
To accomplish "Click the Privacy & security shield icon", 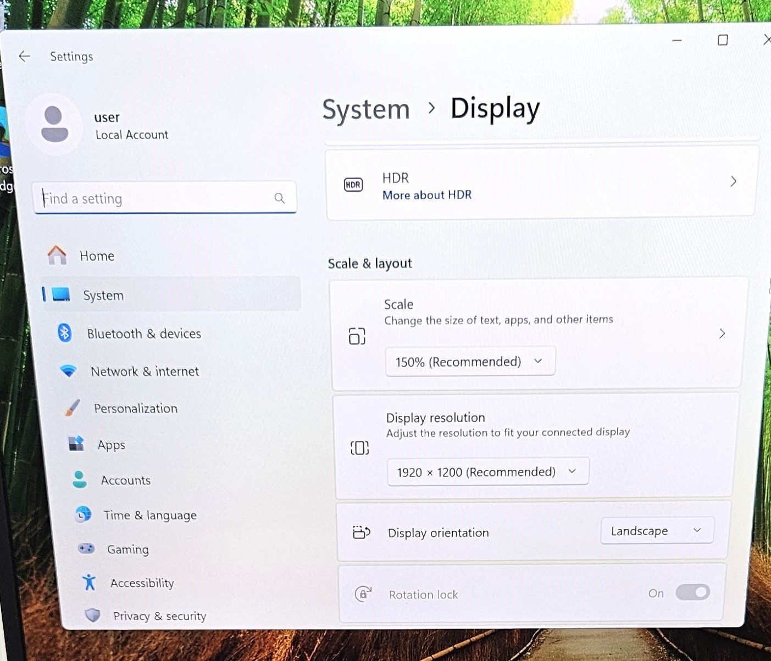I will pyautogui.click(x=92, y=615).
